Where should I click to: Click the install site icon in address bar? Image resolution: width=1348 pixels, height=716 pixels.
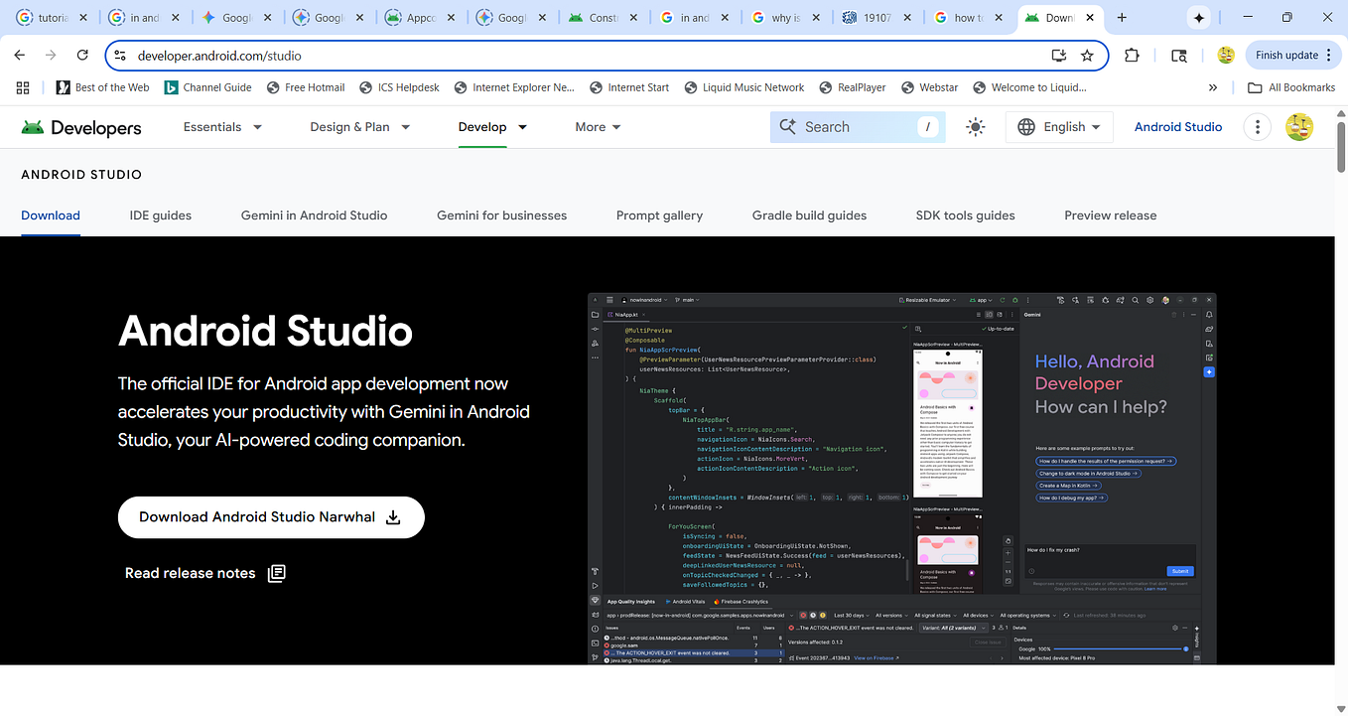[1060, 56]
